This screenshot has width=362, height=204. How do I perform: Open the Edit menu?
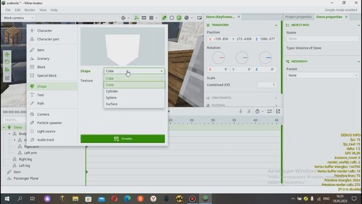18,10
